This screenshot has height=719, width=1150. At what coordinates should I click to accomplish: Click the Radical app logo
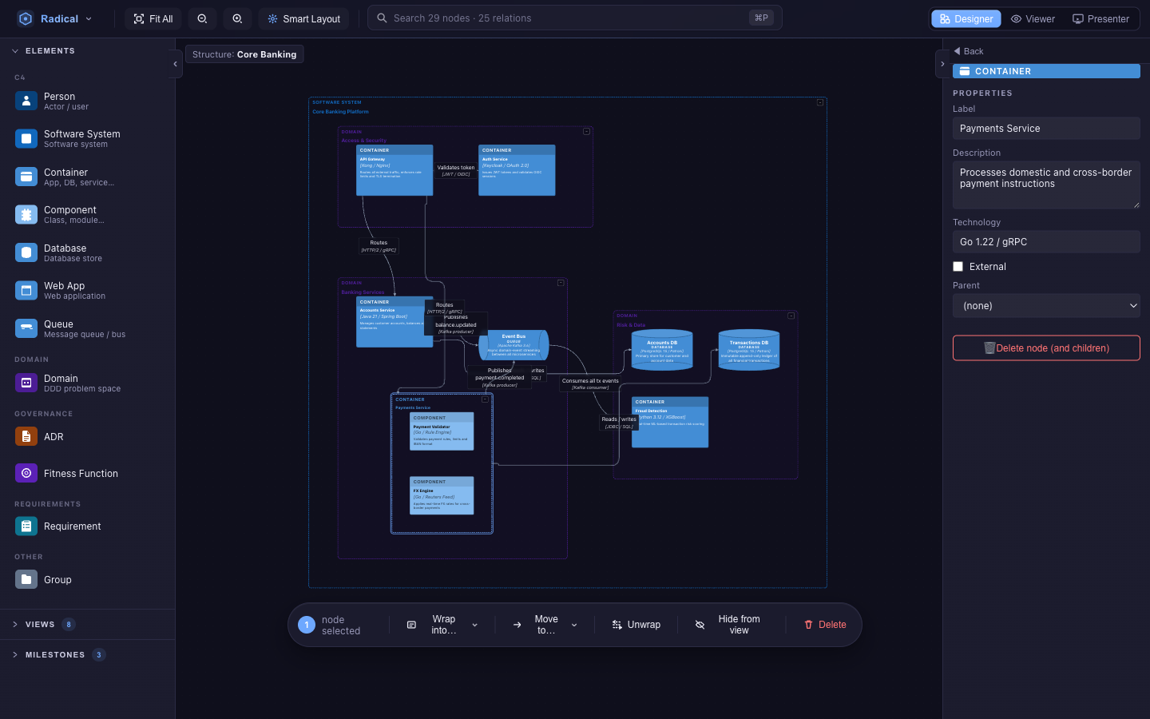pyautogui.click(x=26, y=18)
